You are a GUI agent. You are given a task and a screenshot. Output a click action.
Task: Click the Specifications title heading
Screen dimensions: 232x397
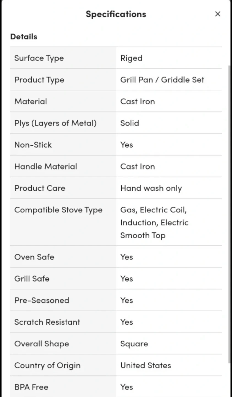coord(116,14)
